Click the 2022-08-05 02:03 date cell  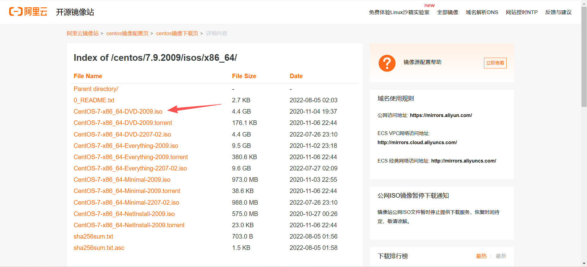point(313,100)
